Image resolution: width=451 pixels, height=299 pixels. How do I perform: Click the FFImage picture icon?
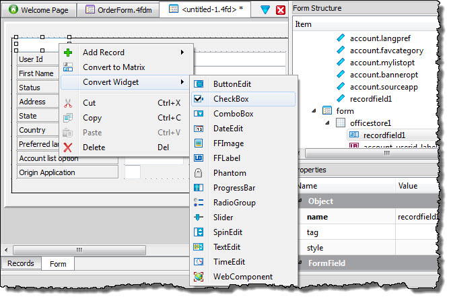[199, 143]
